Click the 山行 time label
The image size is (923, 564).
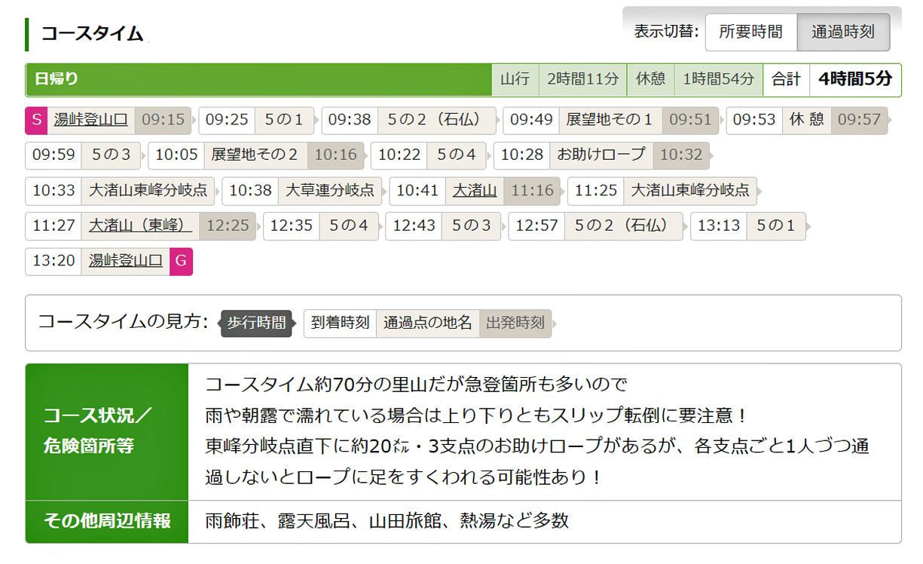515,79
